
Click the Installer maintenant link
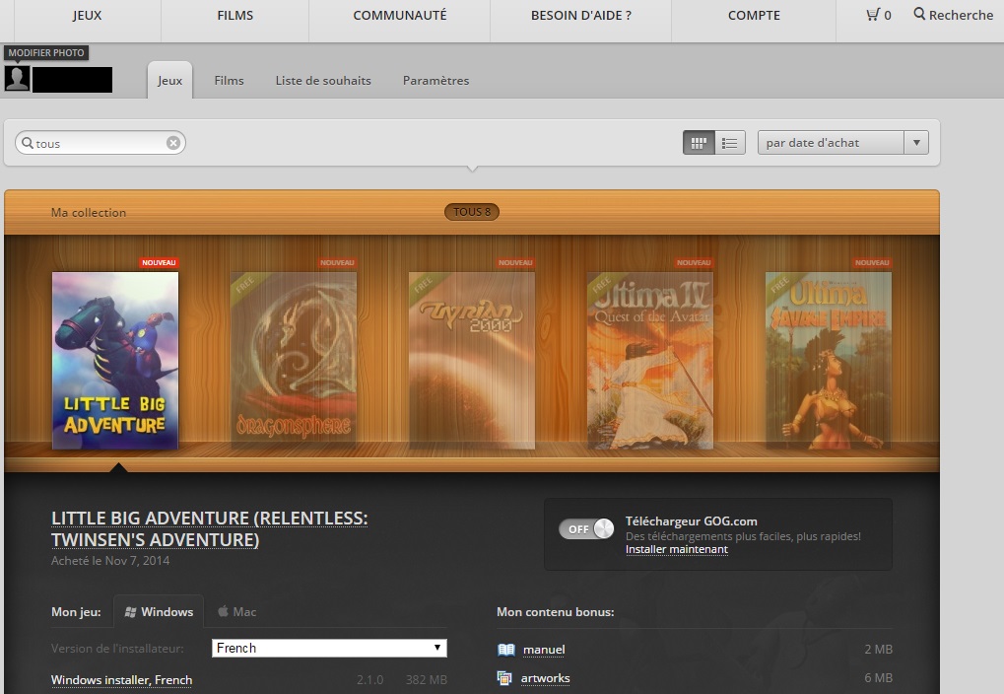click(677, 549)
